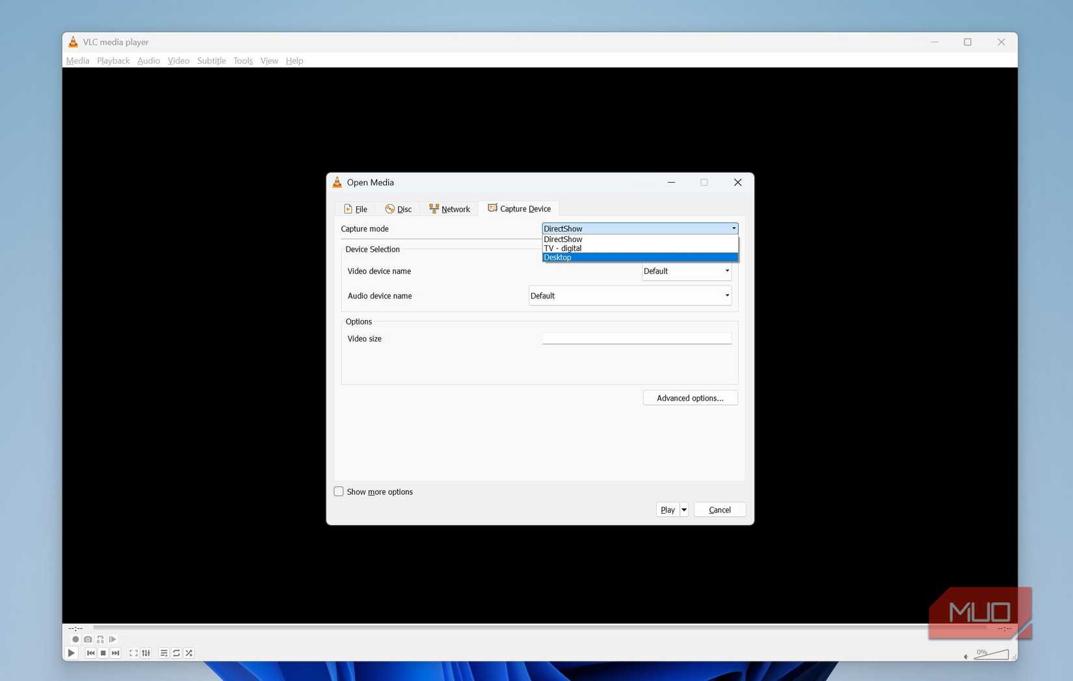Toggle random shuffle icon
Image resolution: width=1073 pixels, height=681 pixels.
click(189, 653)
